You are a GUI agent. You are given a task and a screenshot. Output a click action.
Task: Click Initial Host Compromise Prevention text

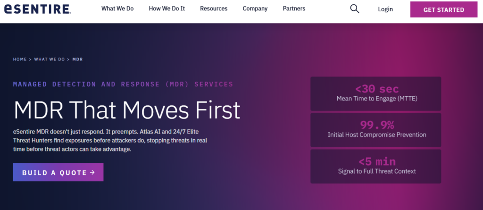pos(377,135)
